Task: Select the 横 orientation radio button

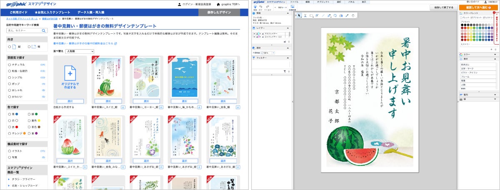Action: pyautogui.click(x=28, y=47)
